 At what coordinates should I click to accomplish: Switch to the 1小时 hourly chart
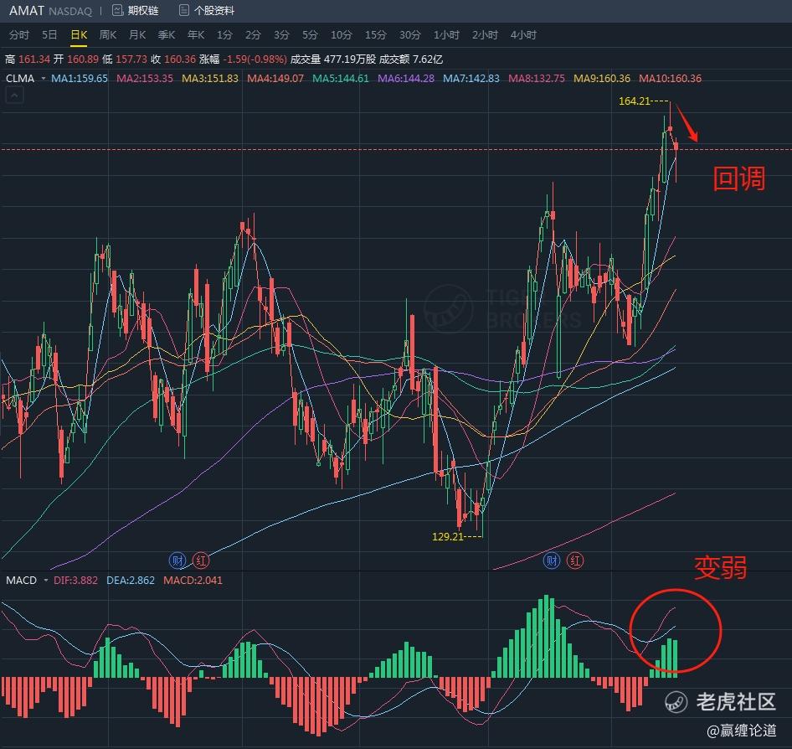446,35
